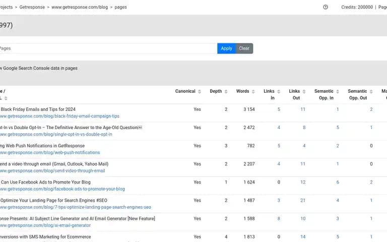
Task: Click Links Out 14 for SMS Marketing row
Action: point(303,237)
